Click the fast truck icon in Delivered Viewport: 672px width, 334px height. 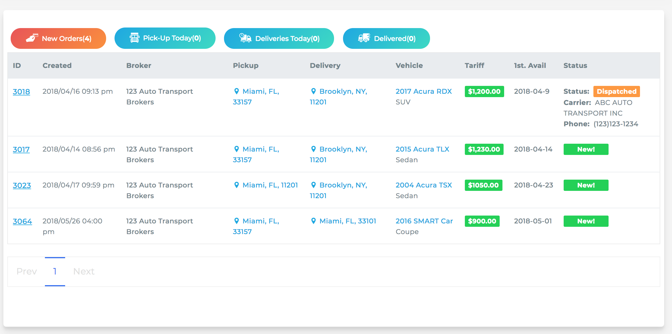coord(364,38)
